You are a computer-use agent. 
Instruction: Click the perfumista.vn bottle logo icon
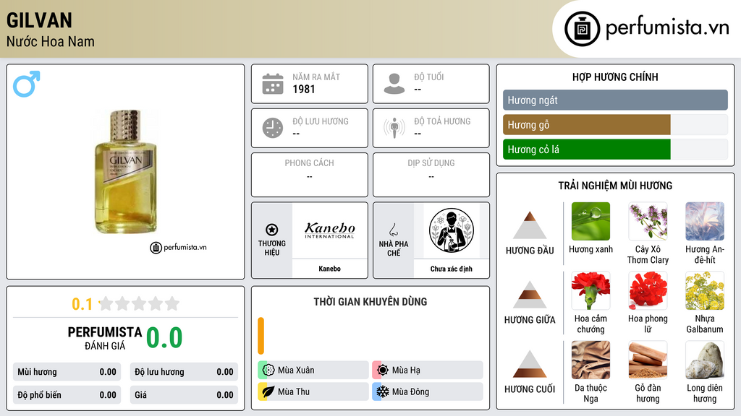pos(582,29)
